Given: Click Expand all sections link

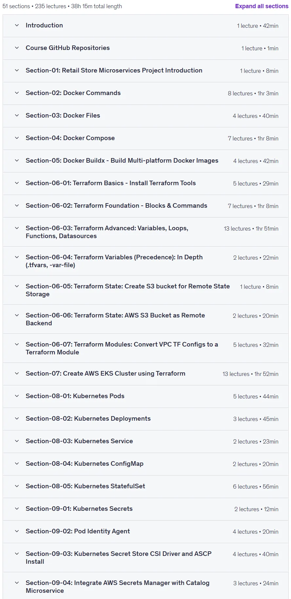Looking at the screenshot, I should tap(262, 6).
